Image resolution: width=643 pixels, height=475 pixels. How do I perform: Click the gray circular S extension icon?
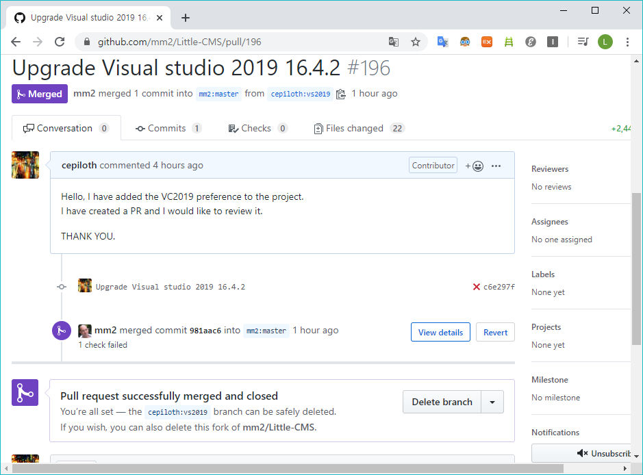pyautogui.click(x=531, y=42)
